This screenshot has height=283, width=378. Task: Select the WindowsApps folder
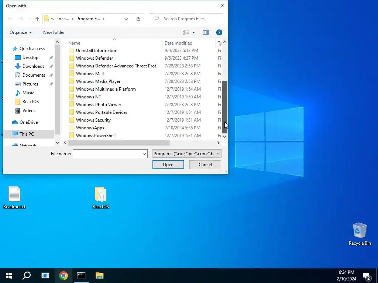coord(90,128)
